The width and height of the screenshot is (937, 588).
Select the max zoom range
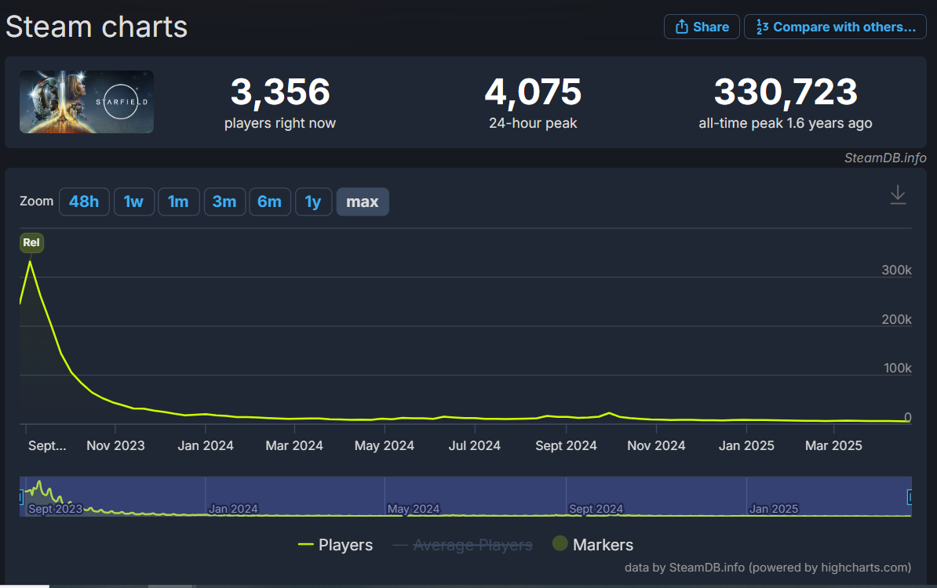click(x=363, y=201)
